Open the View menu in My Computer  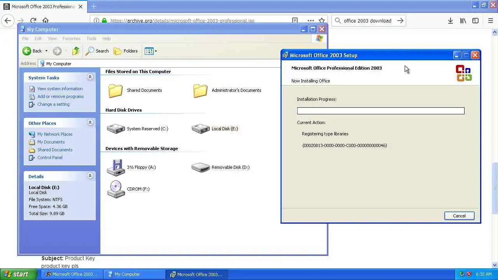52,38
